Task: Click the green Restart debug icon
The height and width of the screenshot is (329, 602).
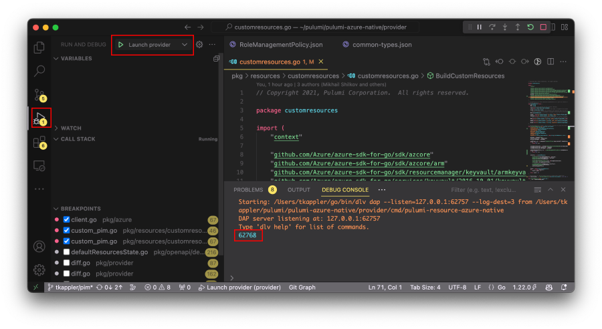Action: click(530, 27)
